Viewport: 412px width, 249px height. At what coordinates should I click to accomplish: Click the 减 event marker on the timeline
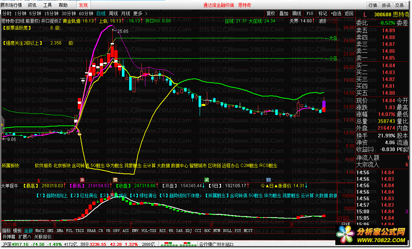(x=207, y=180)
